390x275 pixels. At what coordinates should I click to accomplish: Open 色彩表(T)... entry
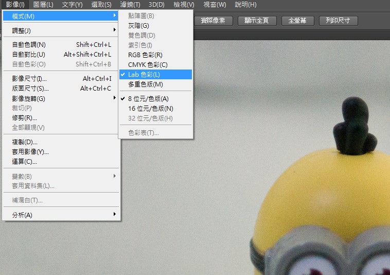pos(156,133)
